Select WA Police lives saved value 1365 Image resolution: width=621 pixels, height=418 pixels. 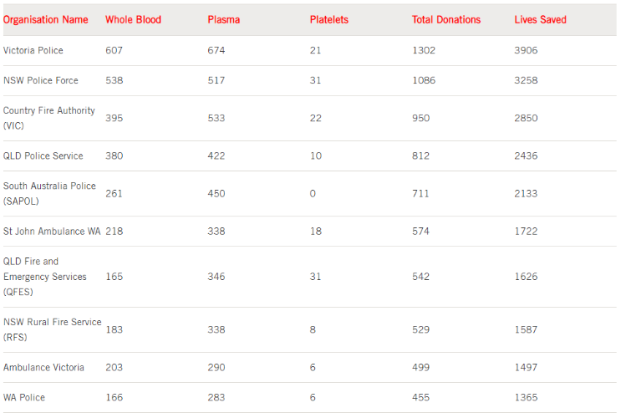coord(526,397)
